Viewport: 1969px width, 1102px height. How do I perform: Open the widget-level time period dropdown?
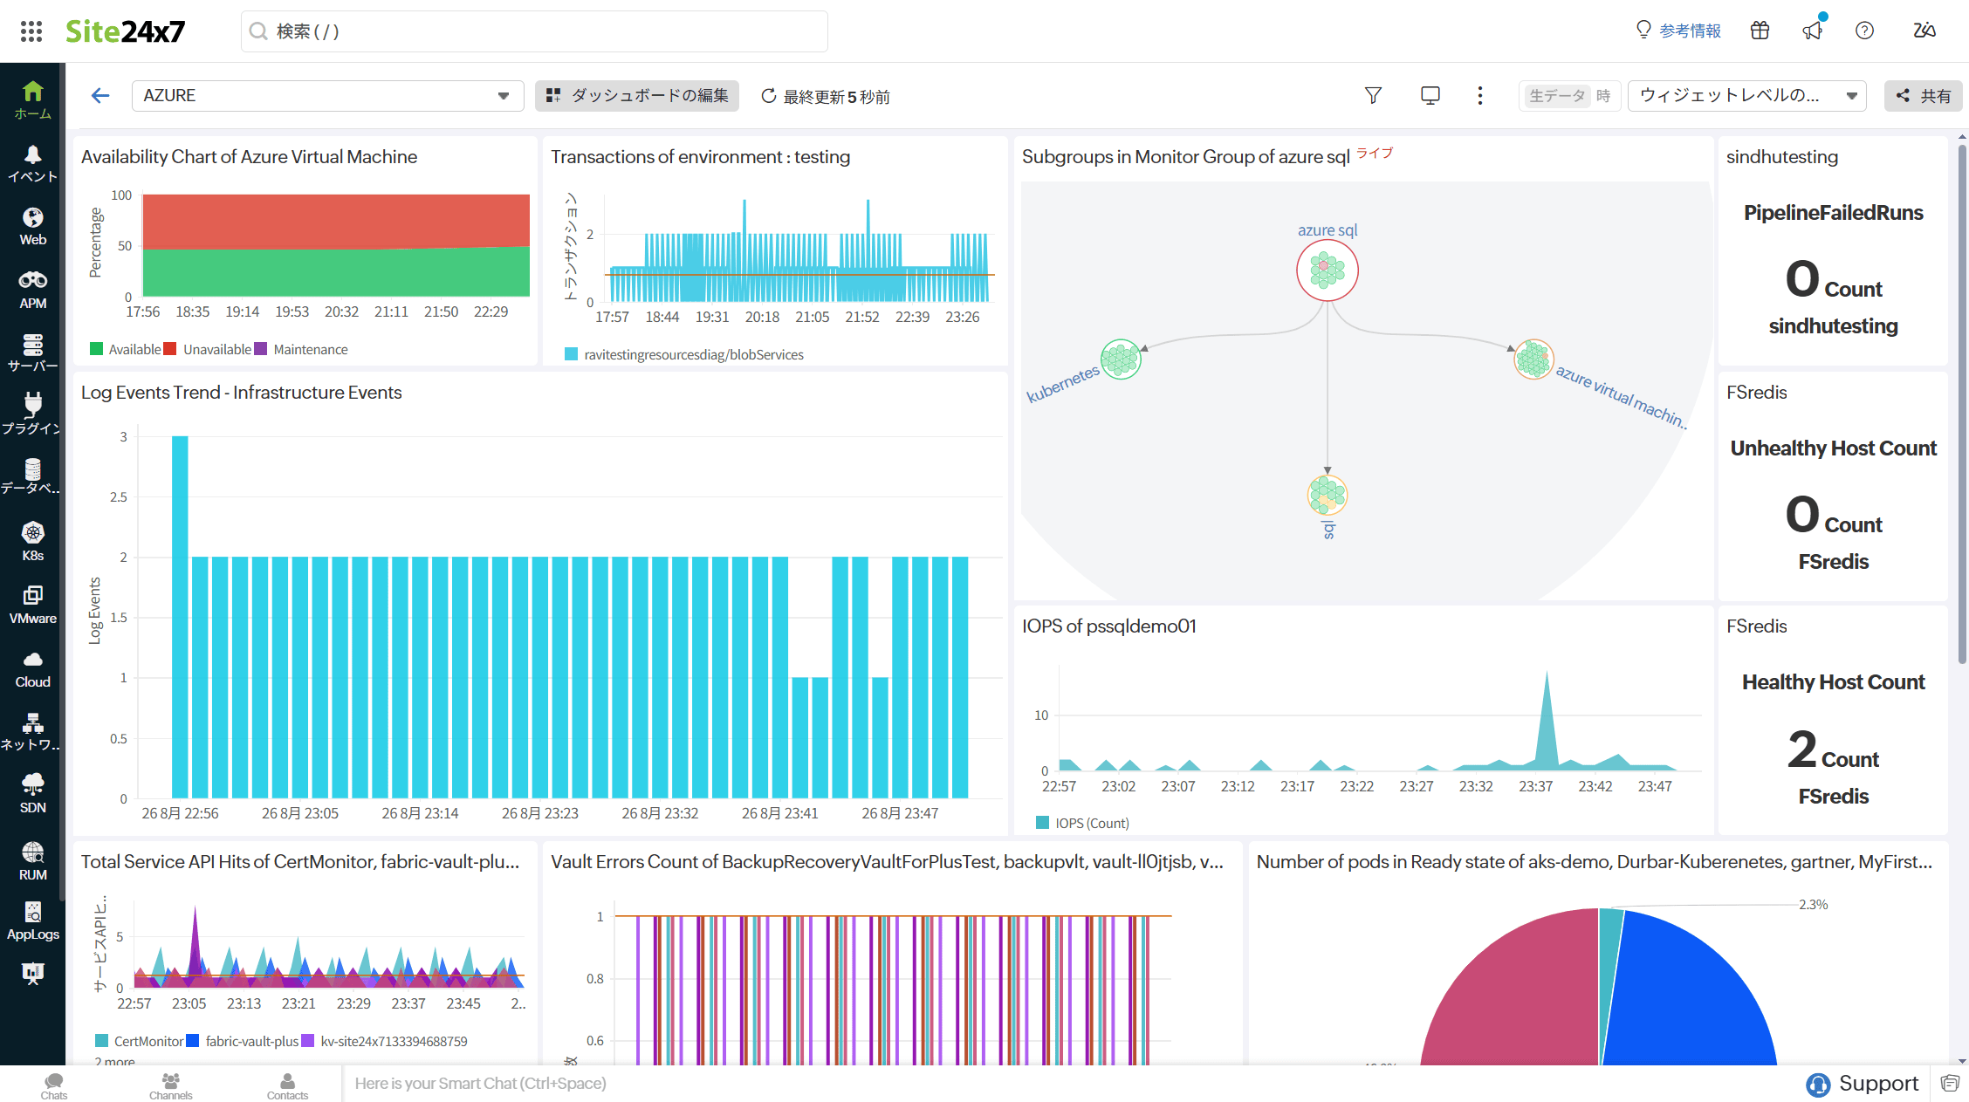click(x=1746, y=96)
